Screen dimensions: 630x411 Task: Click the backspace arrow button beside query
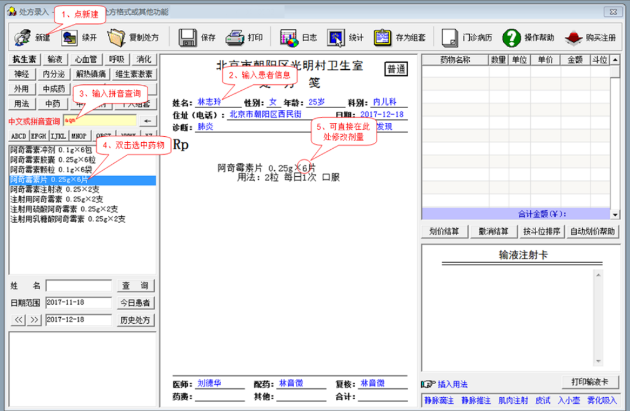[x=148, y=121]
